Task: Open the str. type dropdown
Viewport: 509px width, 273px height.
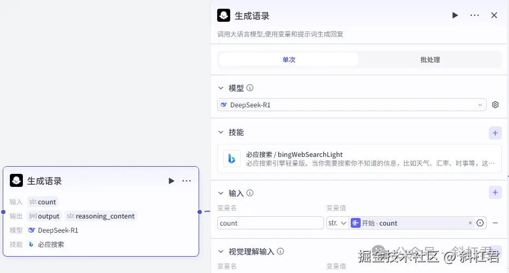Action: point(337,223)
